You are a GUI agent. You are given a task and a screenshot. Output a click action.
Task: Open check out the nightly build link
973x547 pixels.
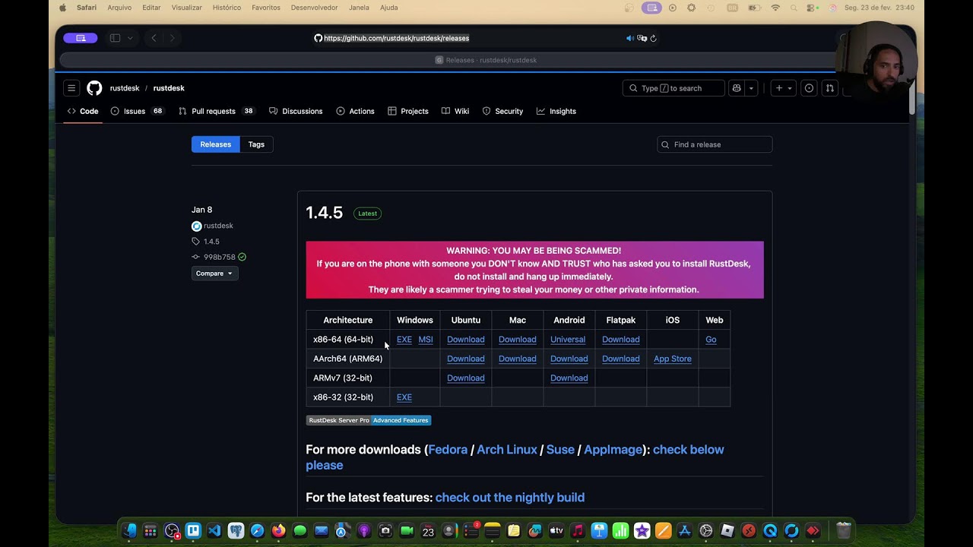click(x=510, y=498)
